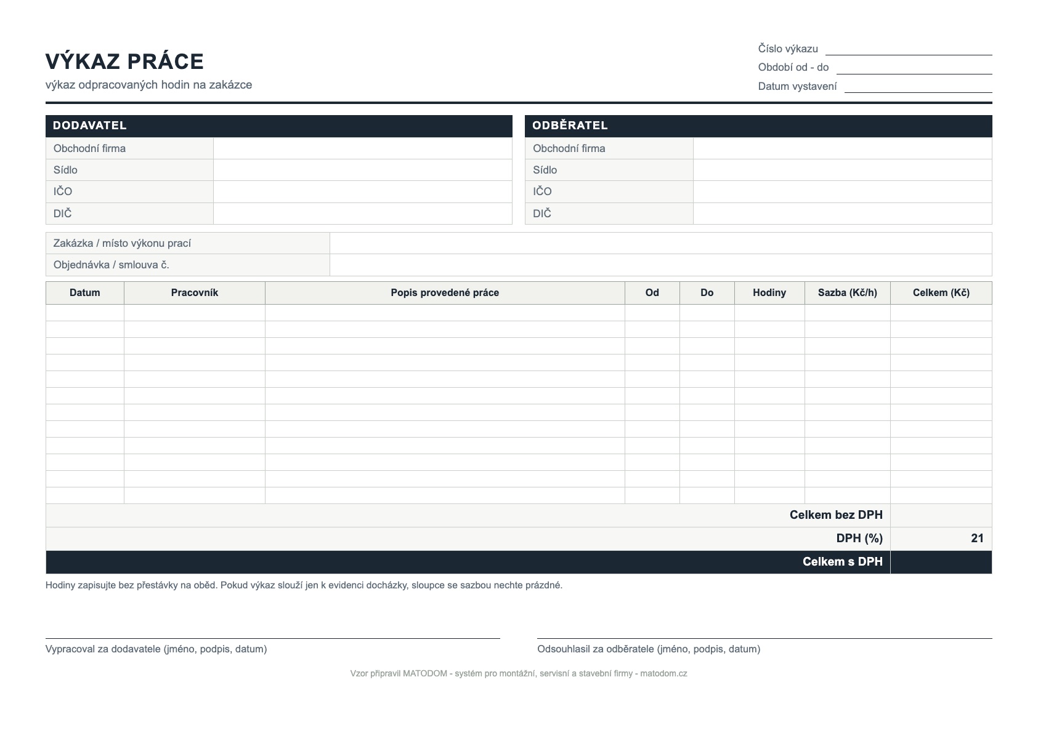Image resolution: width=1038 pixels, height=733 pixels.
Task: Click the 'Sazba (Kč/h)' column header
Action: [x=848, y=293]
